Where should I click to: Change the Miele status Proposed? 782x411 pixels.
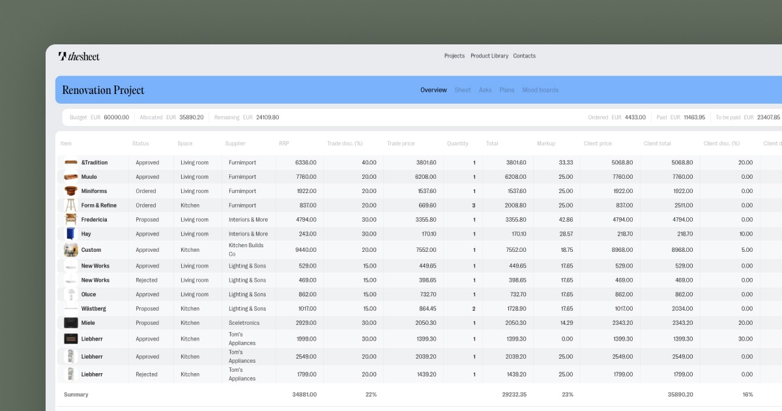(x=147, y=323)
